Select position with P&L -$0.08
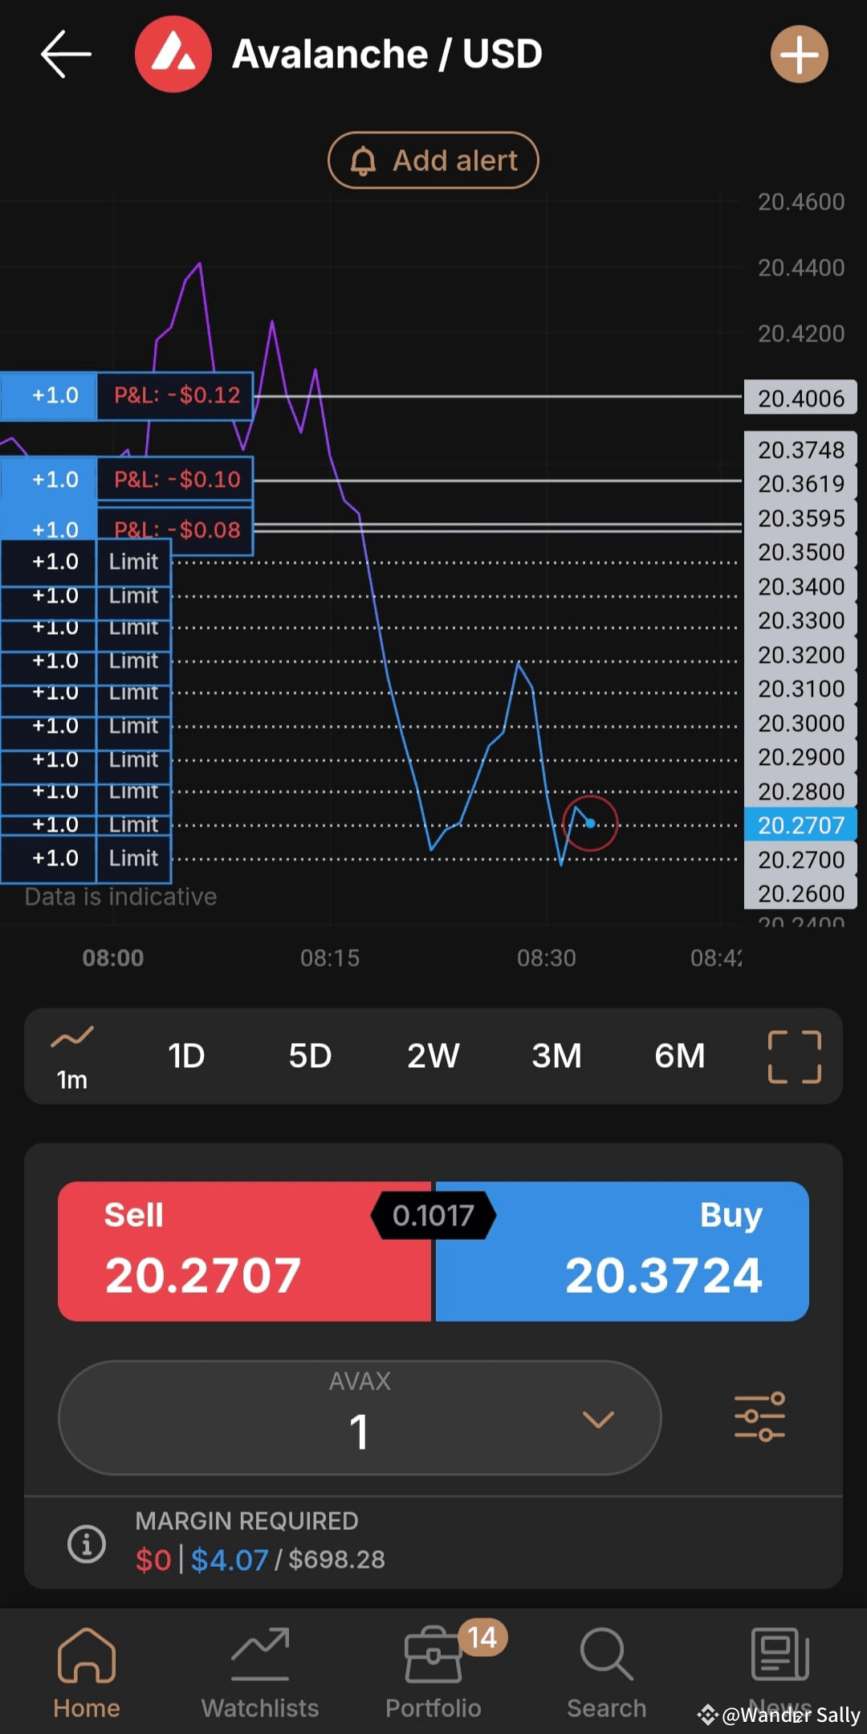The width and height of the screenshot is (867, 1734). point(127,530)
